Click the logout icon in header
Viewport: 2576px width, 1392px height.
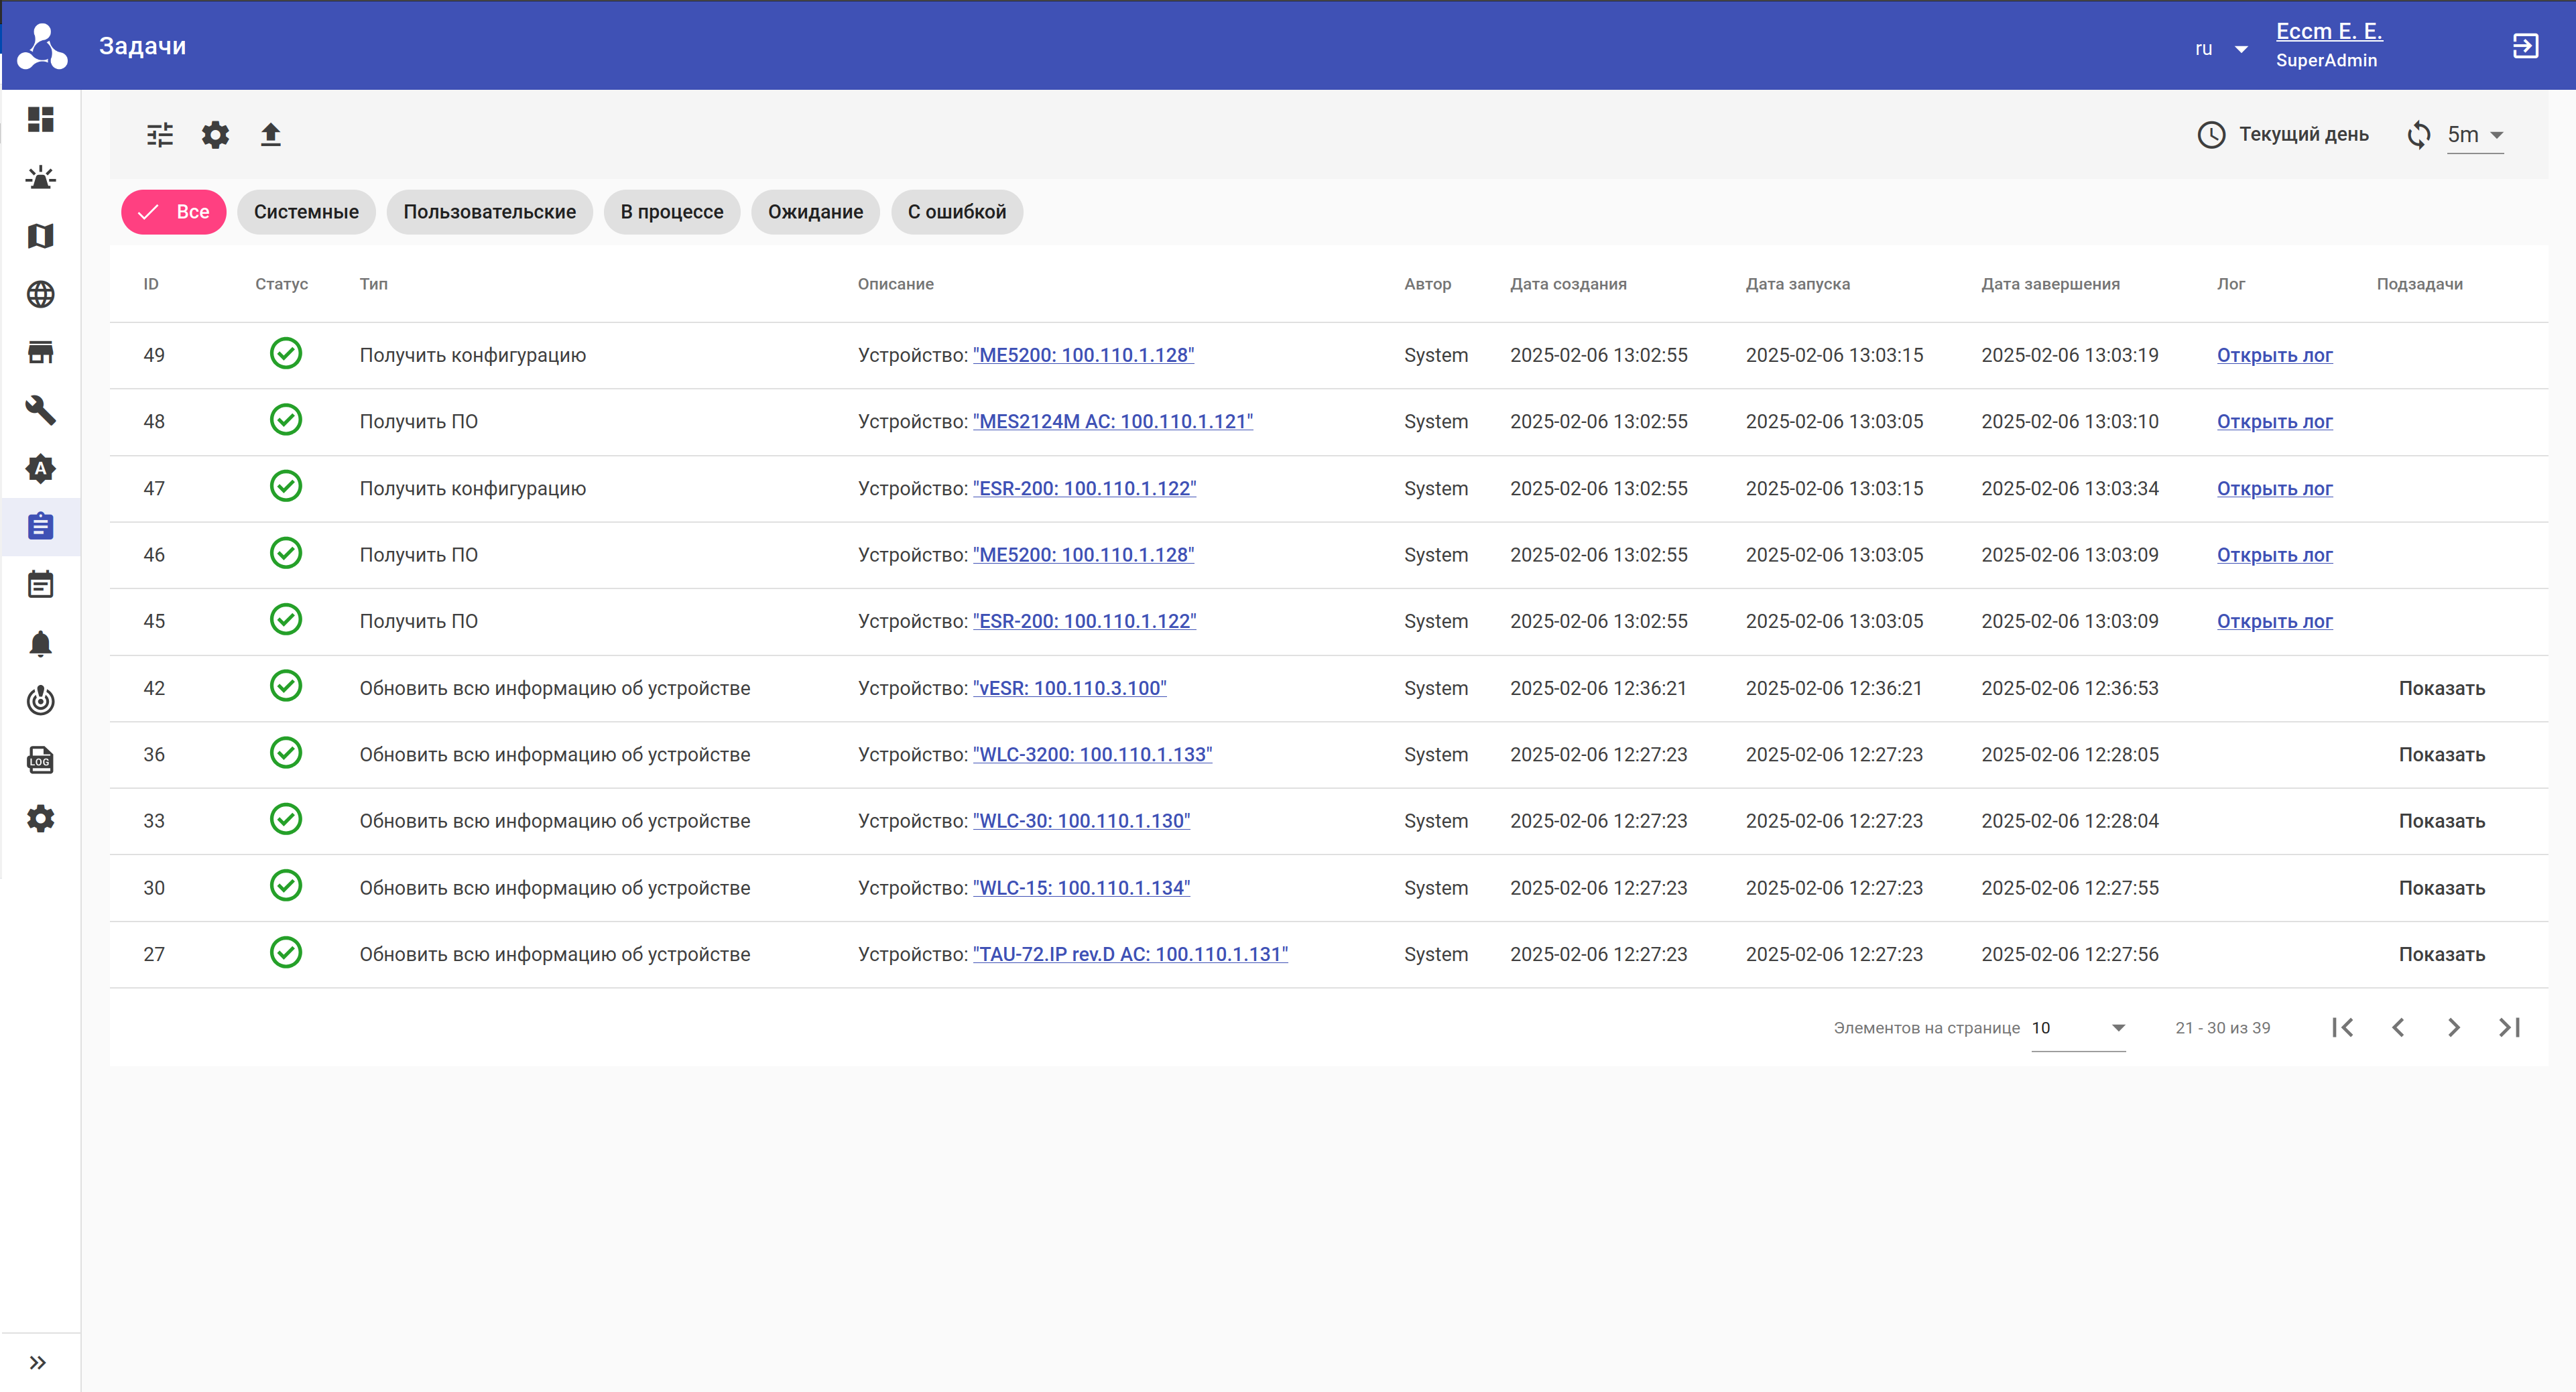[x=2525, y=46]
